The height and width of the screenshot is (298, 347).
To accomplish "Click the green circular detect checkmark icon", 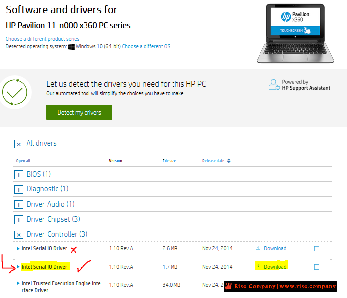I will point(15,92).
